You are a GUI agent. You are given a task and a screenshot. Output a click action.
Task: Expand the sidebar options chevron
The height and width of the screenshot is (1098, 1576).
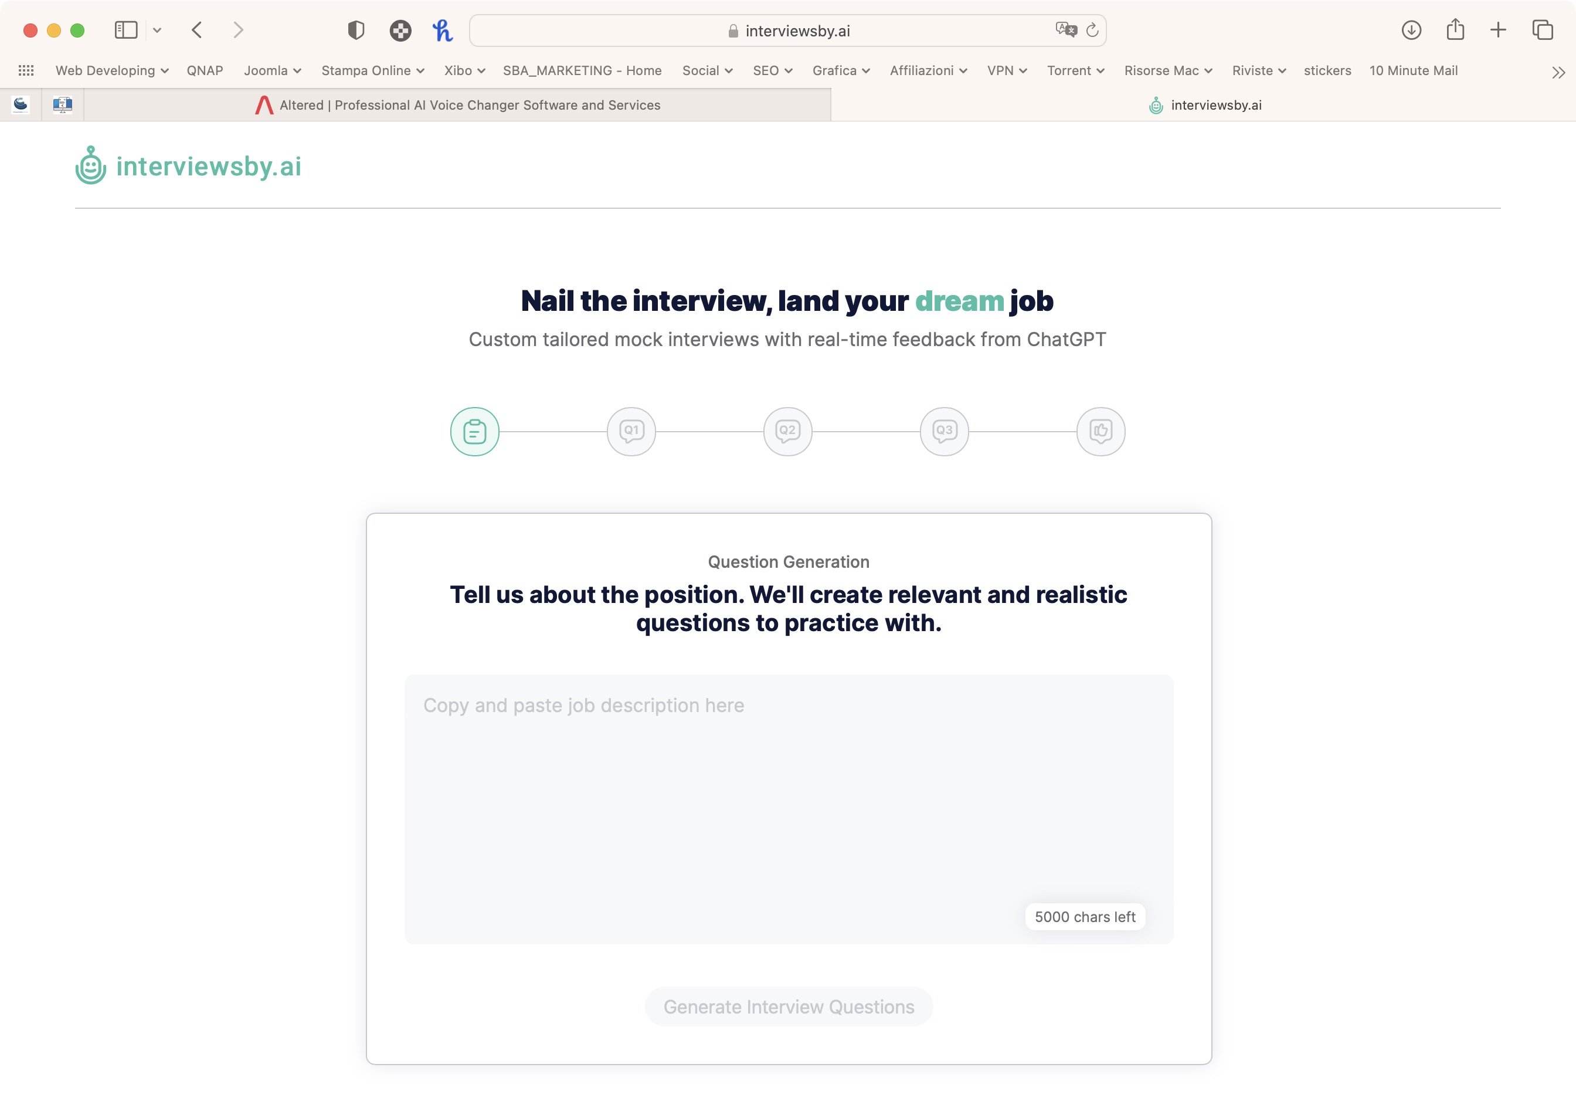(157, 30)
